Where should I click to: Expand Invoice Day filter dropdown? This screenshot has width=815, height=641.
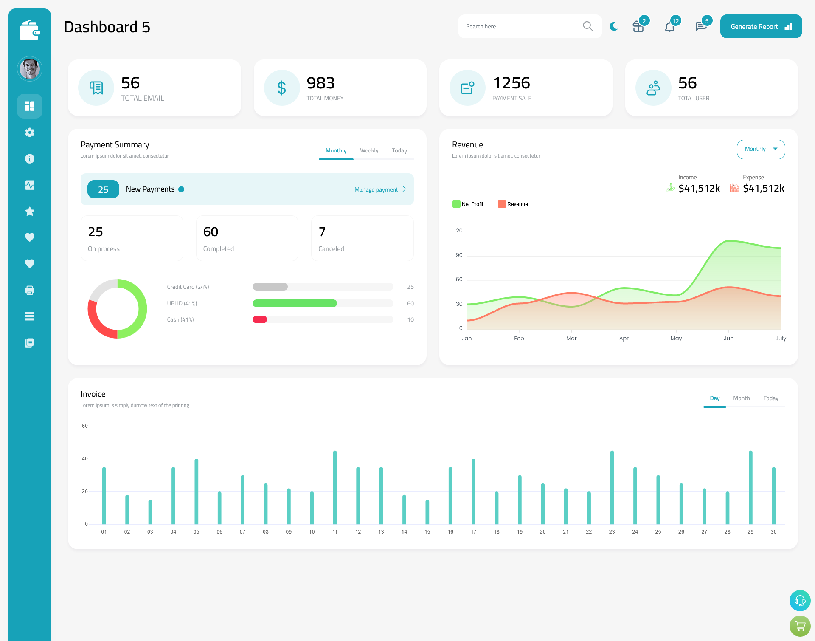(x=714, y=398)
